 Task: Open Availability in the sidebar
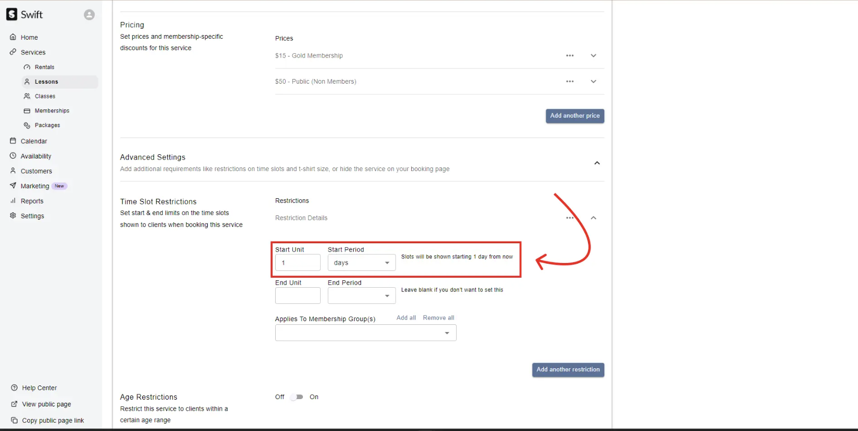click(x=36, y=156)
